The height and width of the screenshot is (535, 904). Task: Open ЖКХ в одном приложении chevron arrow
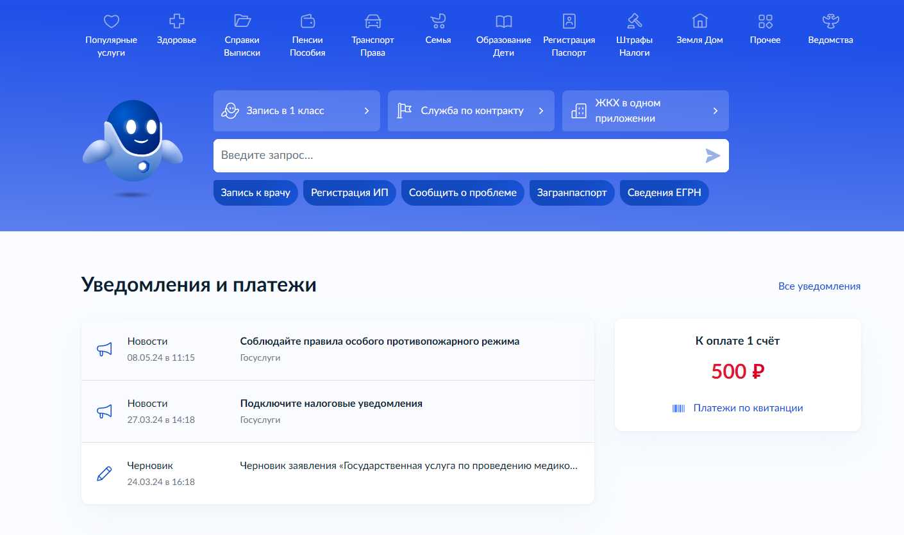coord(716,111)
